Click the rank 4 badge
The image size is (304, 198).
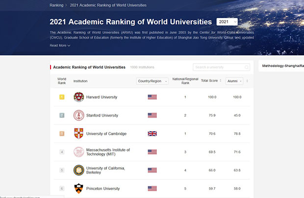62,152
